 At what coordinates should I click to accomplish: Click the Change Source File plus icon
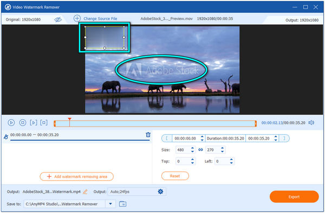[x=77, y=18]
